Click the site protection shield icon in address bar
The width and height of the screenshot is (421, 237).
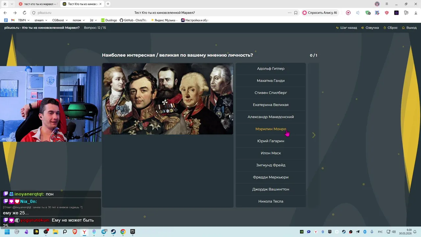click(x=34, y=13)
